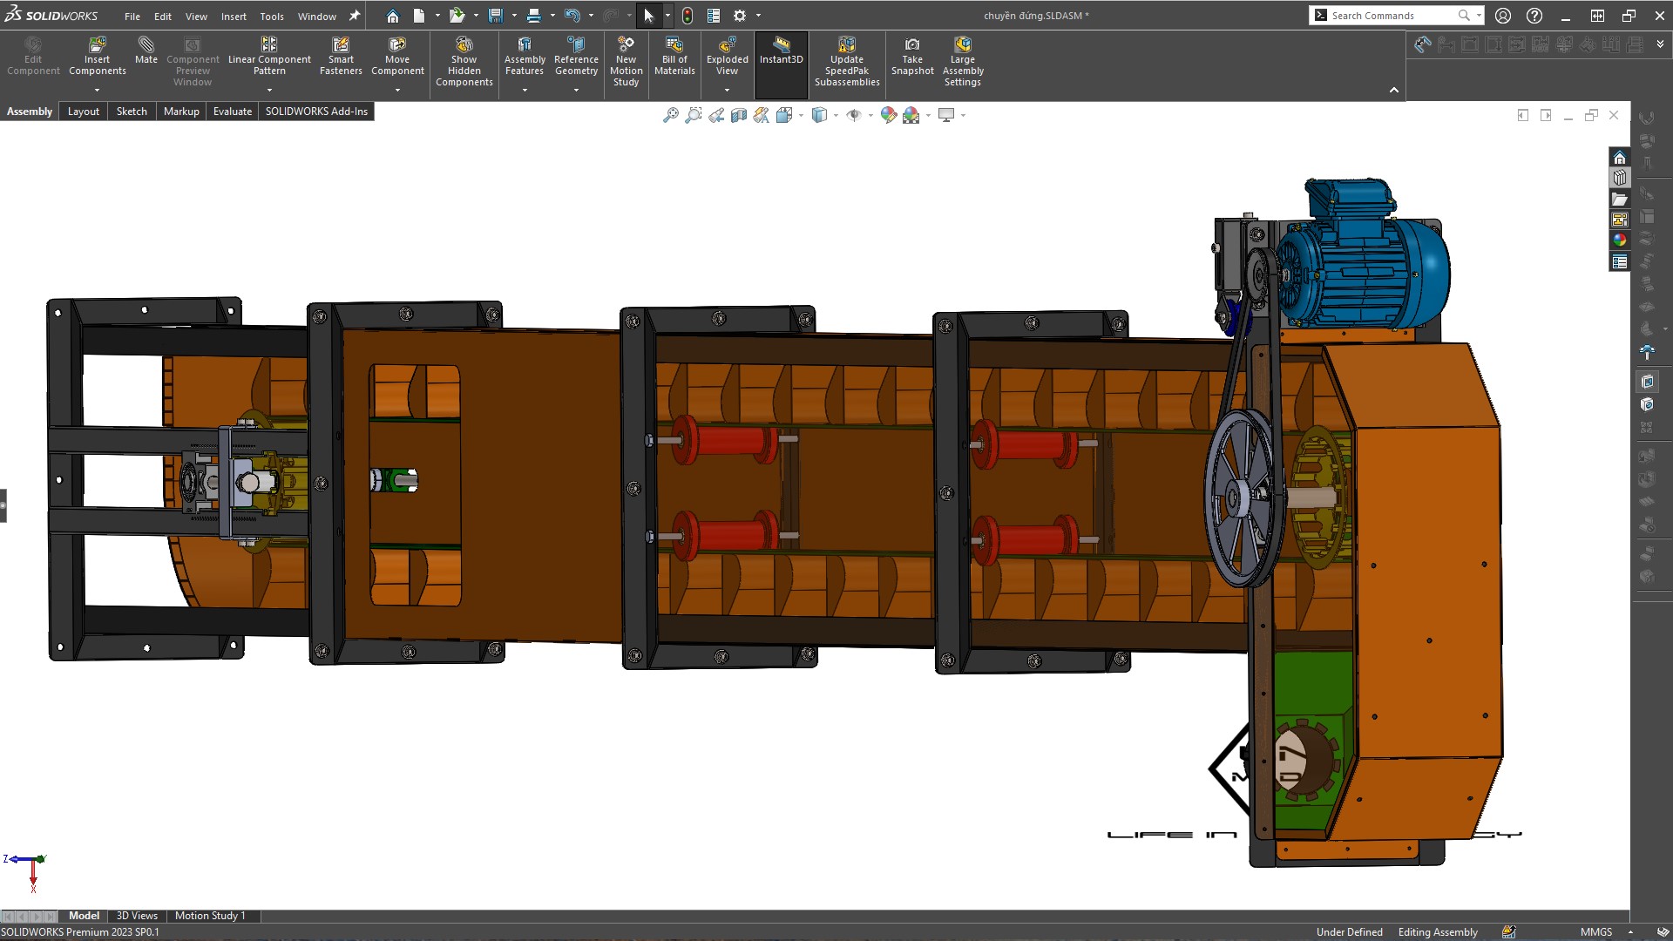This screenshot has width=1673, height=941.
Task: Open Bill of Materials
Action: [x=674, y=57]
